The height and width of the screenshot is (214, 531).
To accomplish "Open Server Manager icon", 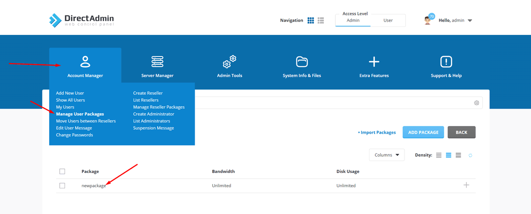I will (x=157, y=62).
